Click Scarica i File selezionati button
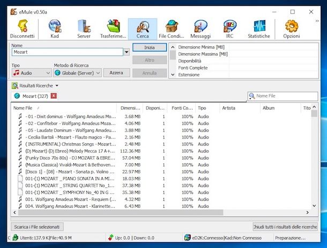The image size is (327, 248). click(x=38, y=227)
